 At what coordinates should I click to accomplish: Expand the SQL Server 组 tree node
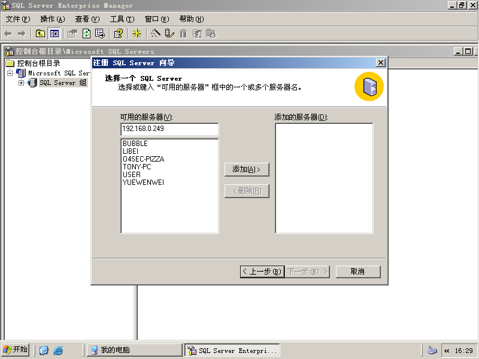point(21,83)
